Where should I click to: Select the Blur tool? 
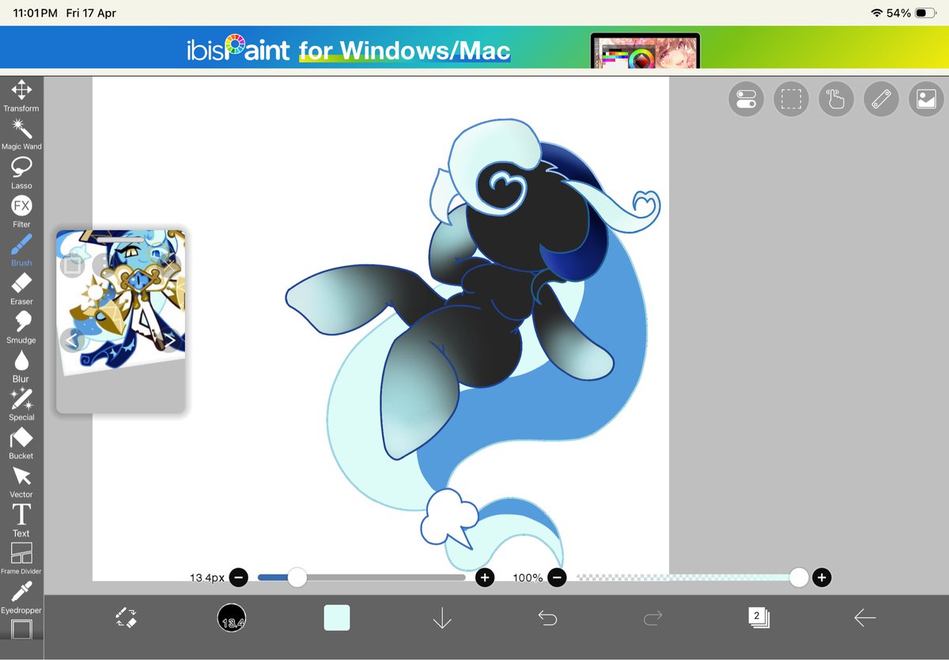click(21, 366)
